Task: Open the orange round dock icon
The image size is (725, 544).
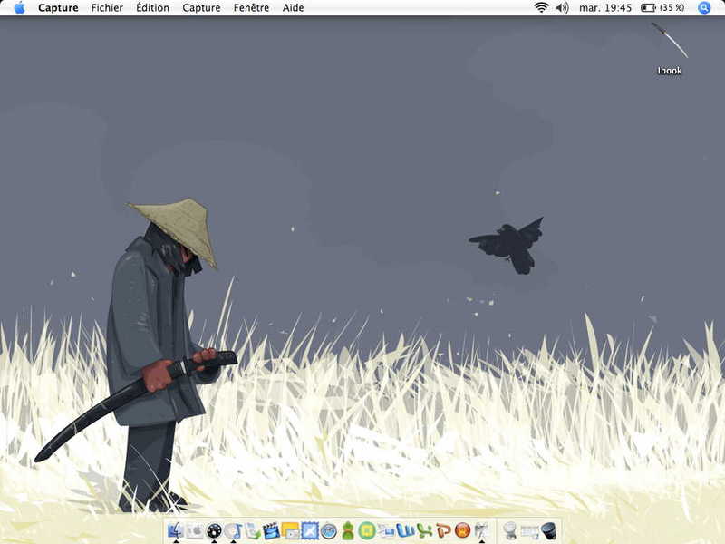Action: pyautogui.click(x=462, y=531)
